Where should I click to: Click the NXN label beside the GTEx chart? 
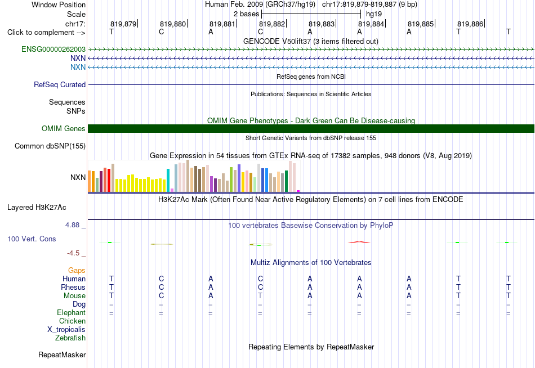click(78, 177)
